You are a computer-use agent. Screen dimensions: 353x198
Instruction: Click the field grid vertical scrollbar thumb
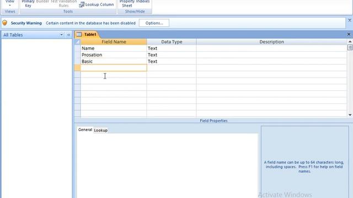tap(350, 47)
